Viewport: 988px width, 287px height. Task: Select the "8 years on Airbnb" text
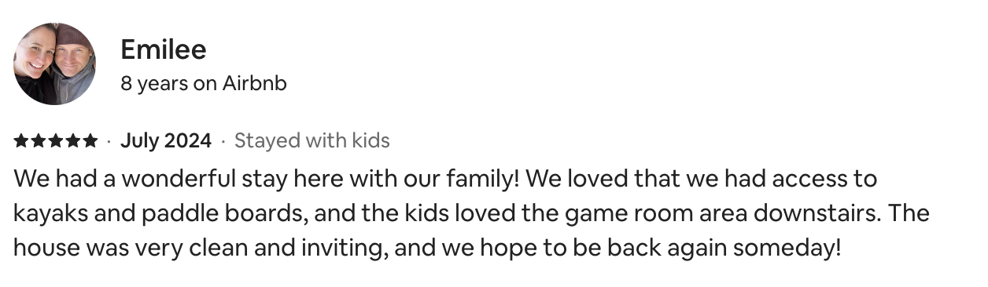pyautogui.click(x=204, y=83)
